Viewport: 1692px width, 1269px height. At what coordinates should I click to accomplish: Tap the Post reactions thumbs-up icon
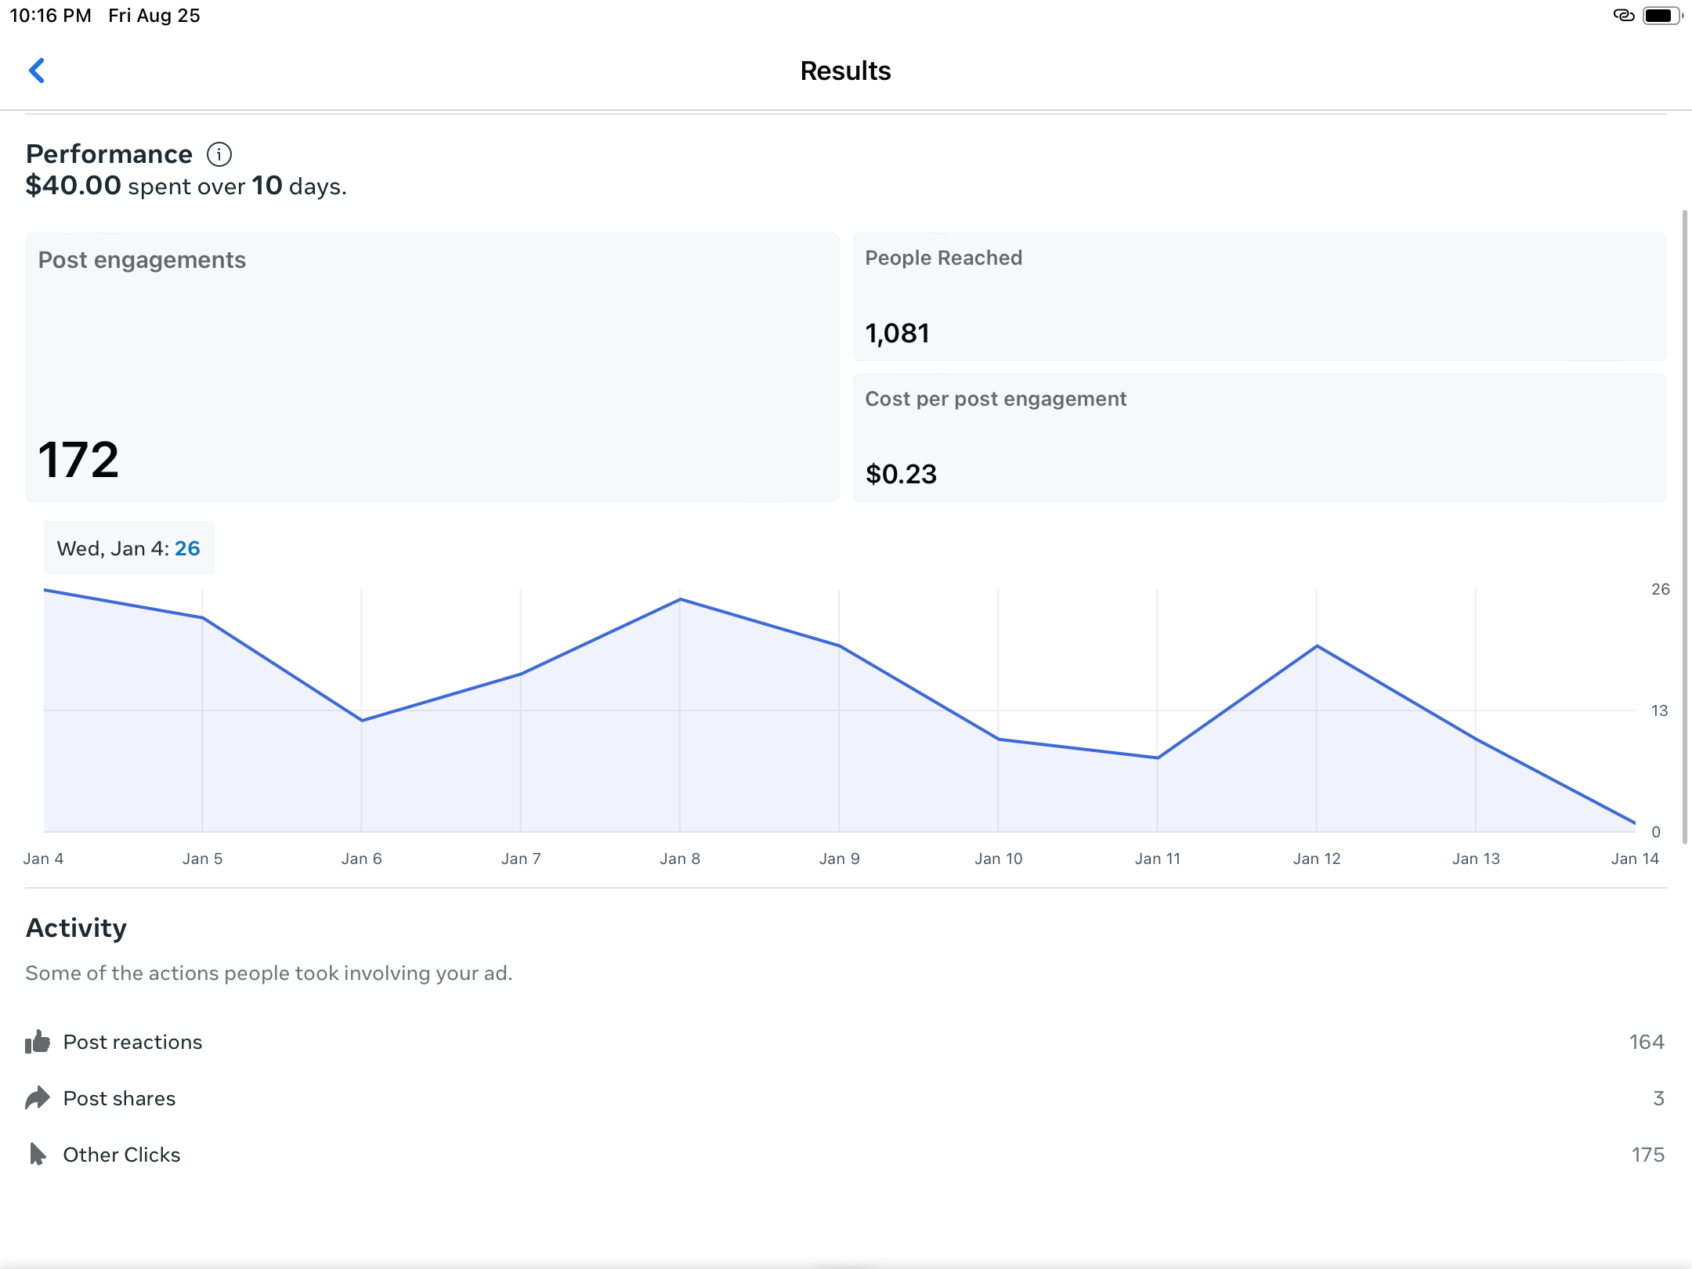tap(38, 1042)
